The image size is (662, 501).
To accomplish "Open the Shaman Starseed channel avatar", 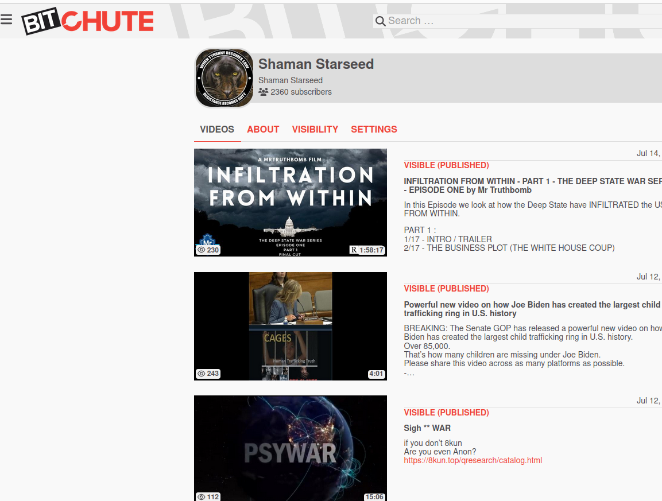I will pos(224,78).
